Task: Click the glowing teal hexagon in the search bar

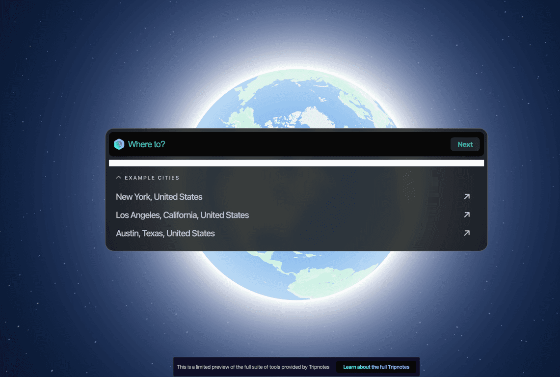Action: click(x=118, y=144)
